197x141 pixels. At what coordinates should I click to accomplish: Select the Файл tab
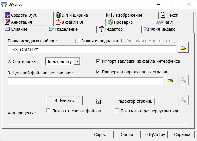pyautogui.click(x=174, y=22)
